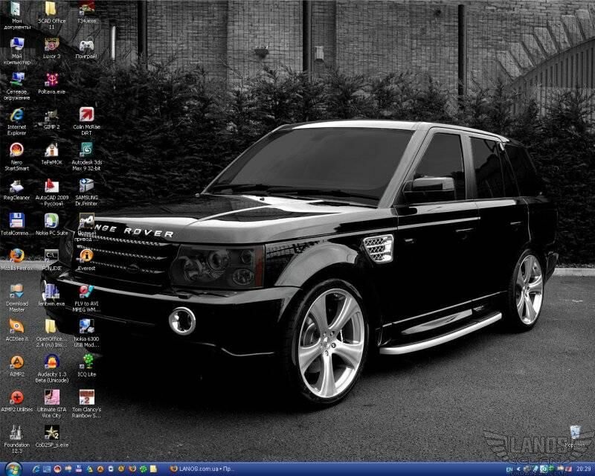Open the Корзина recycle bin
This screenshot has width=595, height=476.
[575, 437]
